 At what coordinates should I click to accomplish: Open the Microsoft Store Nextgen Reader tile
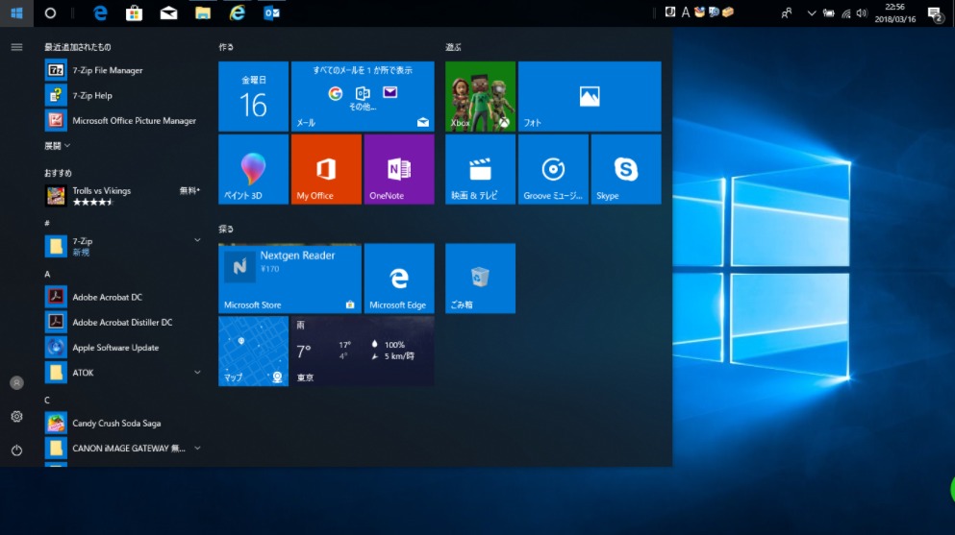[289, 278]
